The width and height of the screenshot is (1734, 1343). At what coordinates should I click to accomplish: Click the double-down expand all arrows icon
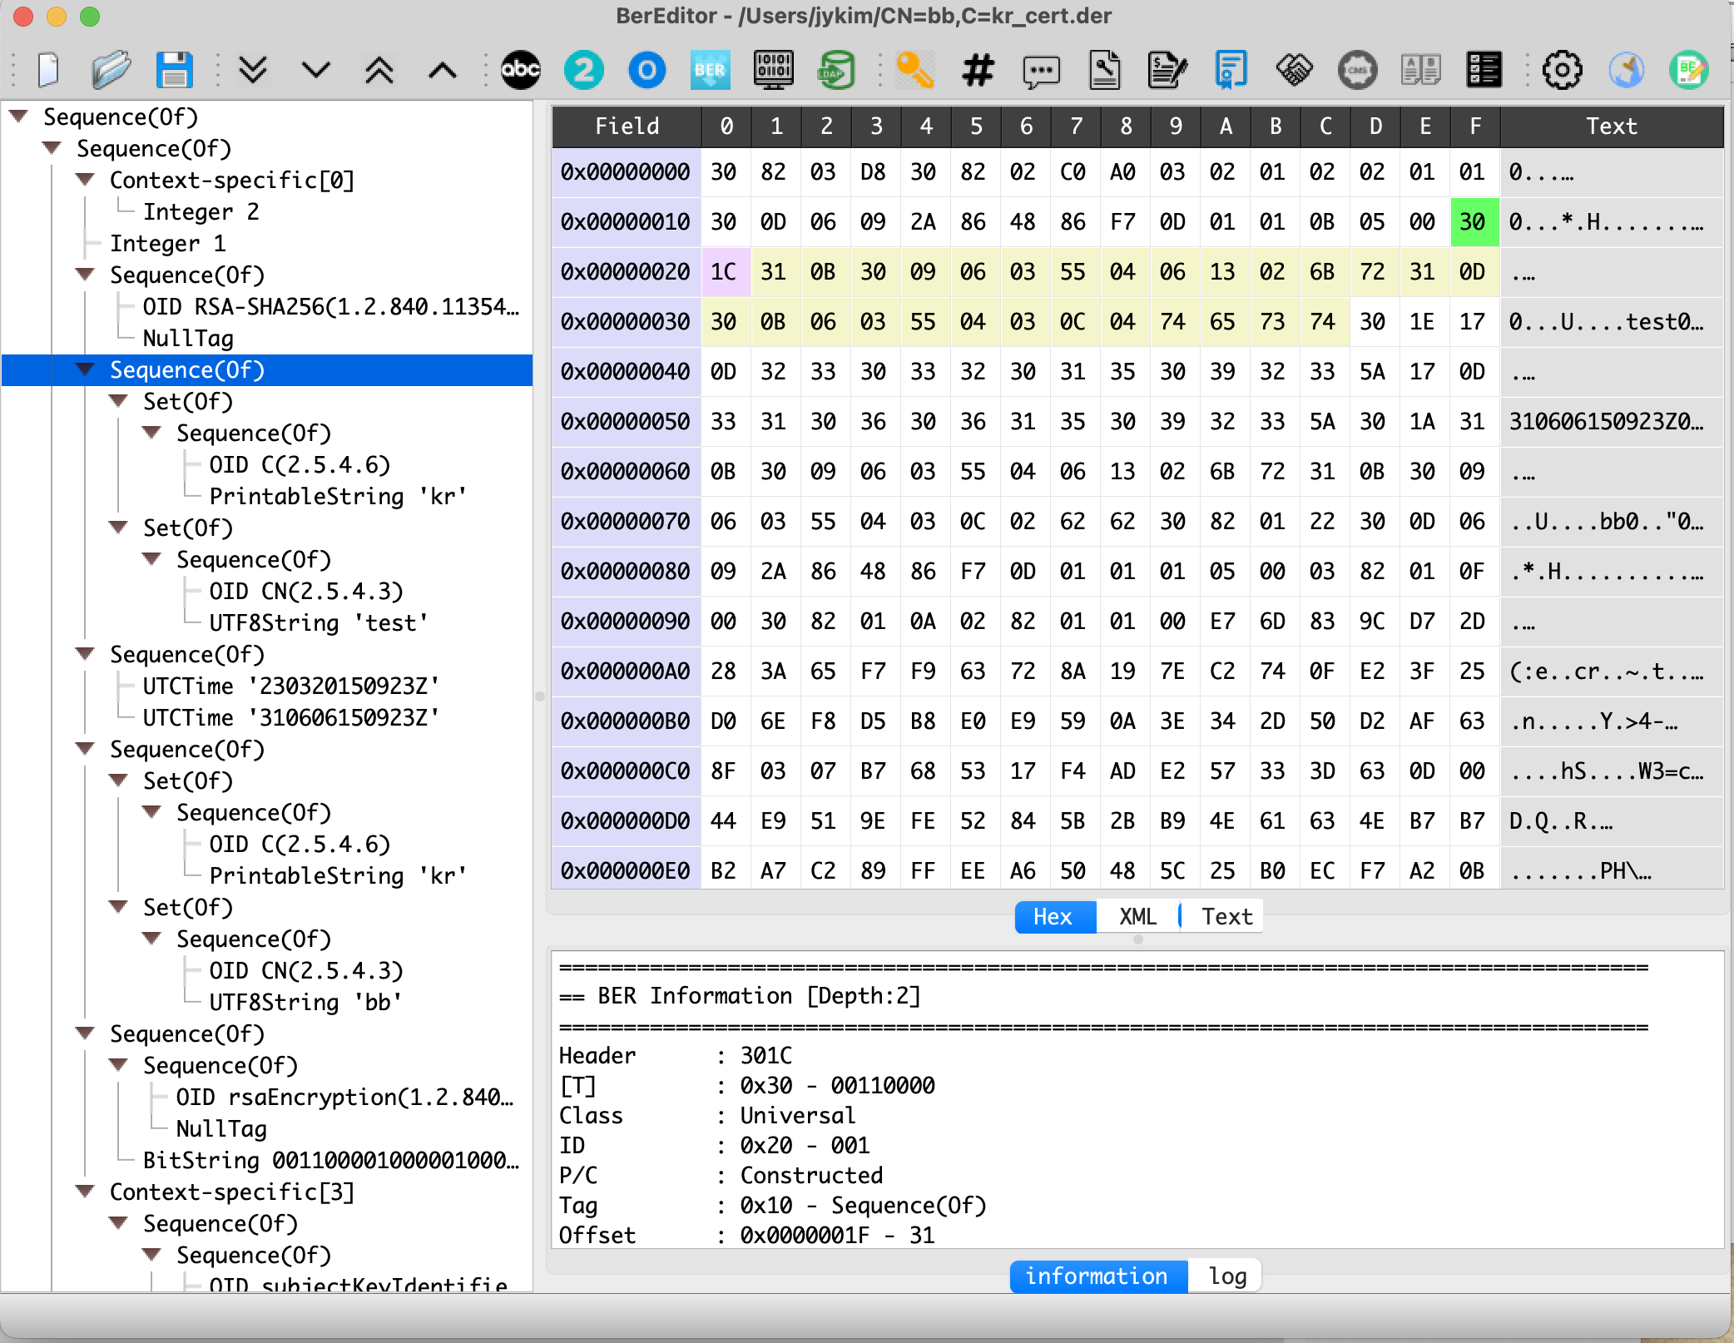tap(253, 70)
